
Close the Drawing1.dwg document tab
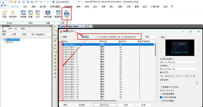click(x=86, y=26)
